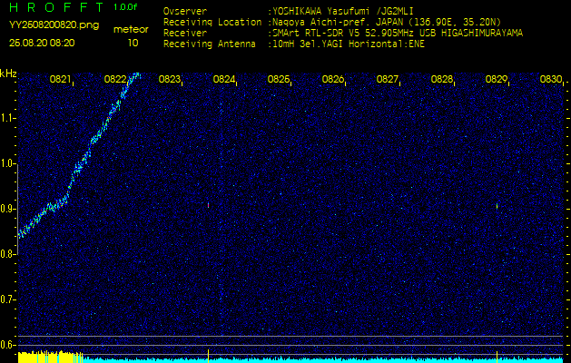The width and height of the screenshot is (571, 363).
Task: Click the 0822 time marker
Action: tap(114, 79)
